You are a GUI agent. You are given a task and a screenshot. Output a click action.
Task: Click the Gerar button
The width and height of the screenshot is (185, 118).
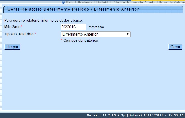175,47
